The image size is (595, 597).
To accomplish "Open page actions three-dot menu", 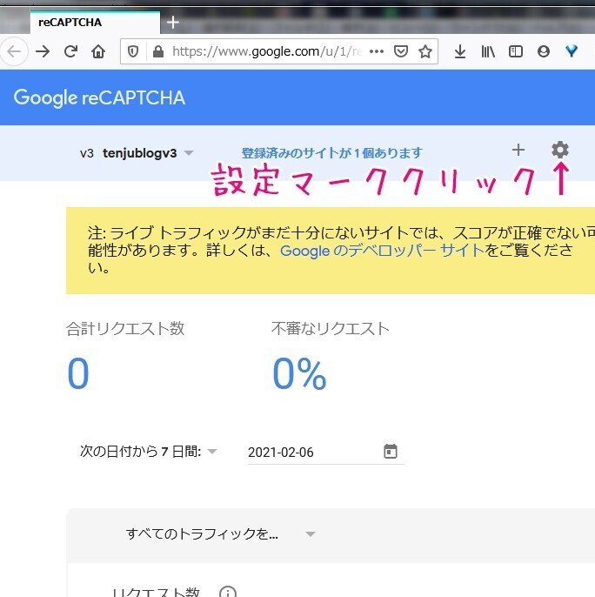I will click(377, 51).
